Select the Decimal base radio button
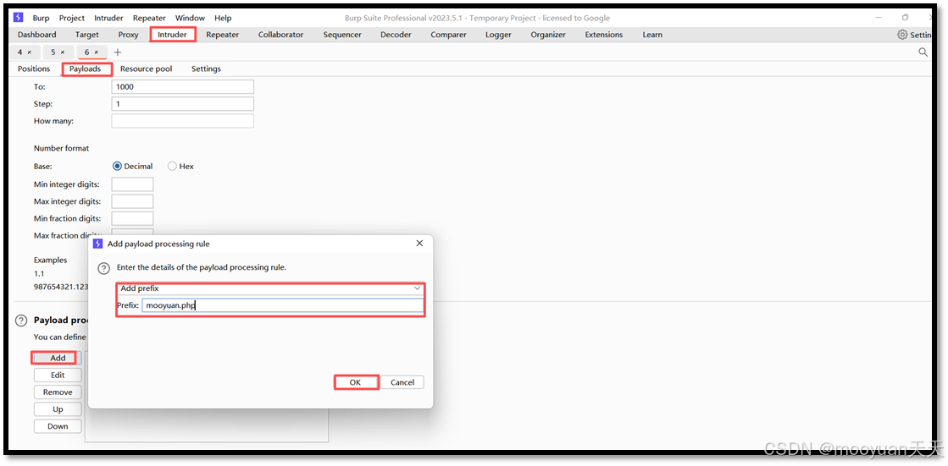Image resolution: width=948 pixels, height=466 pixels. tap(117, 166)
